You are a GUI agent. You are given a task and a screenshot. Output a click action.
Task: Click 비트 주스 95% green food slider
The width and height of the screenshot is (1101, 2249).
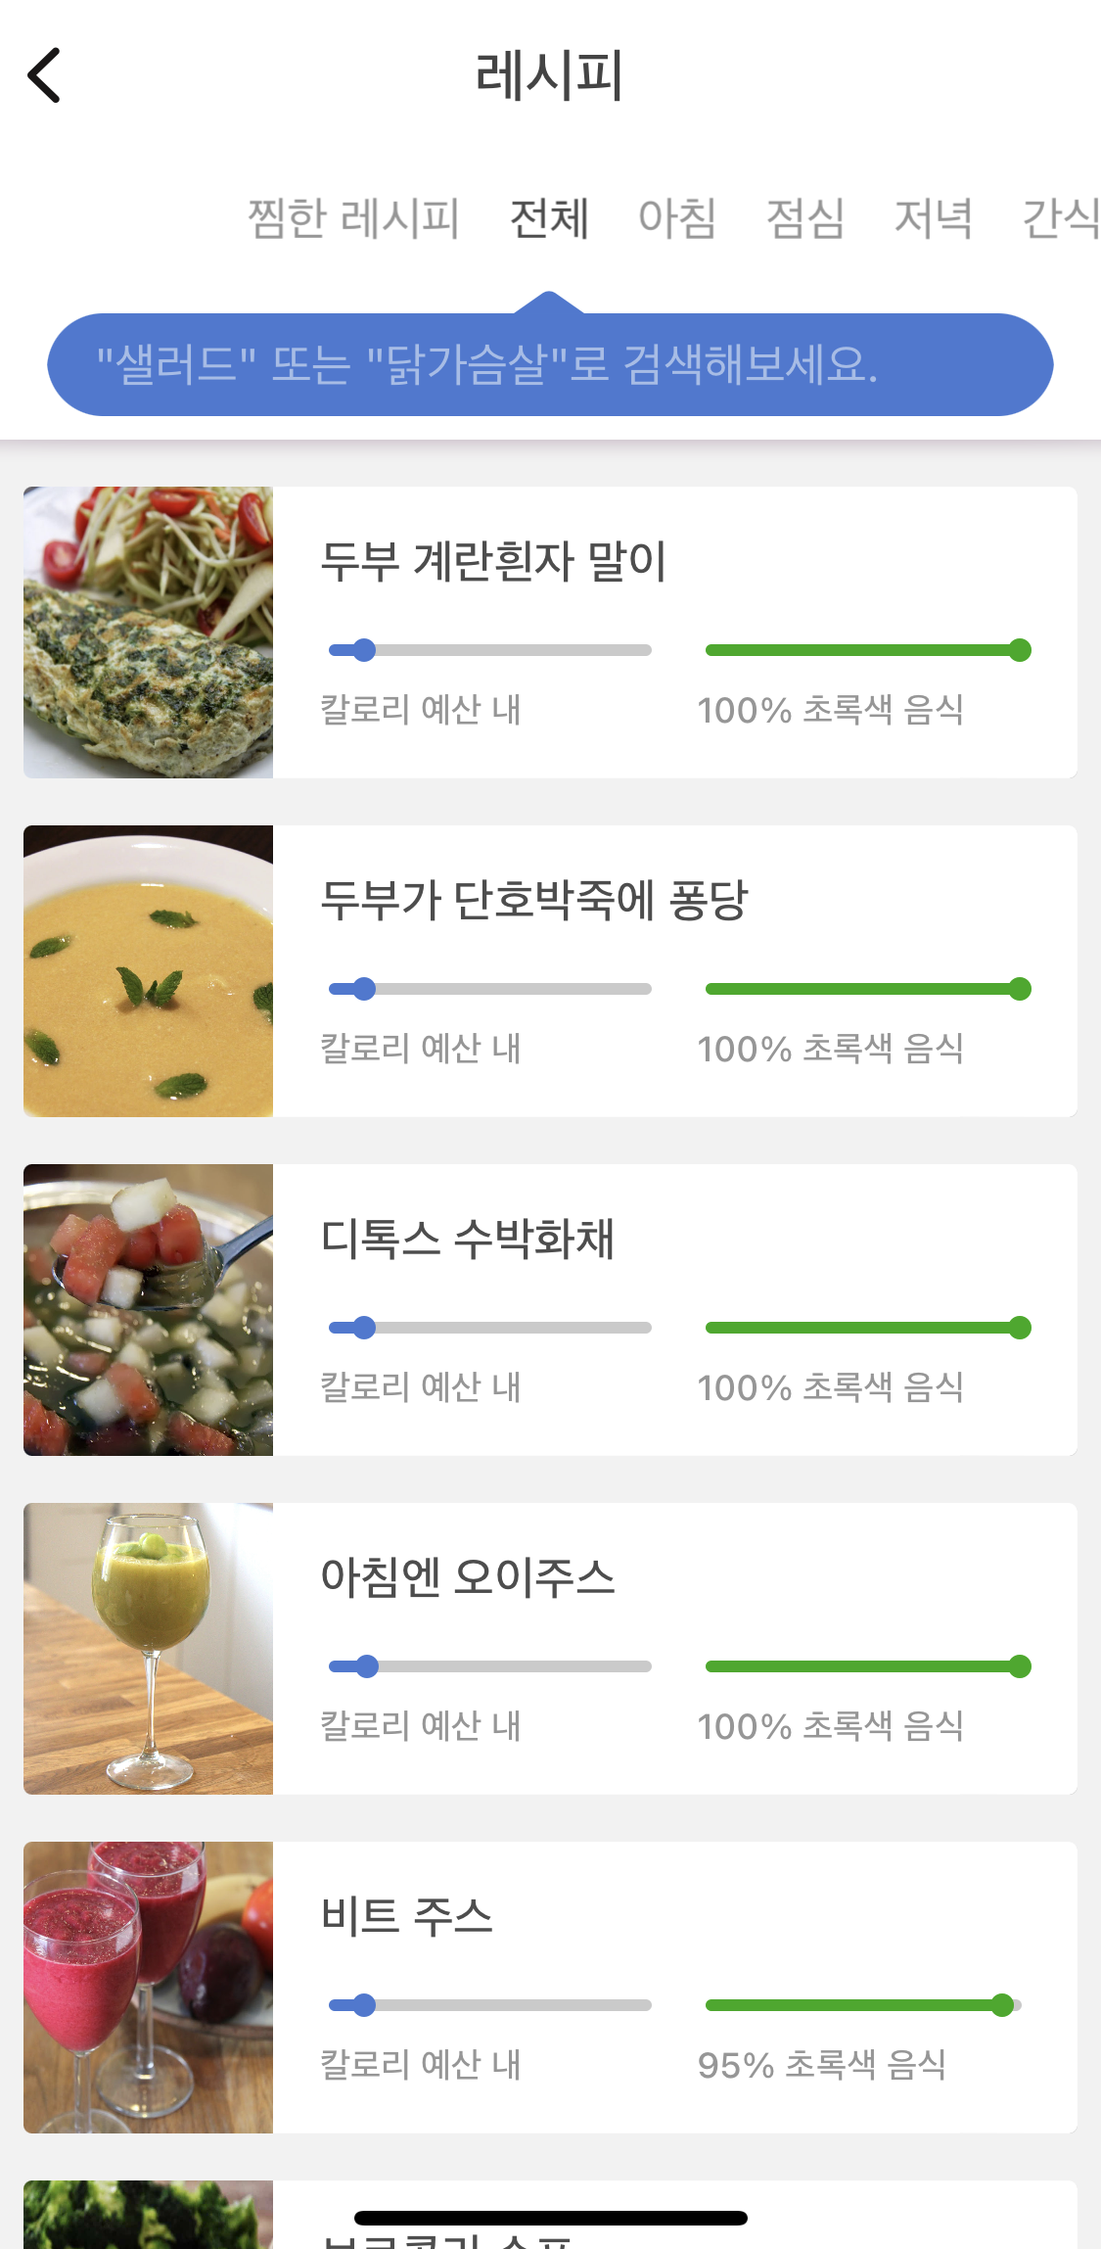pyautogui.click(x=863, y=2005)
